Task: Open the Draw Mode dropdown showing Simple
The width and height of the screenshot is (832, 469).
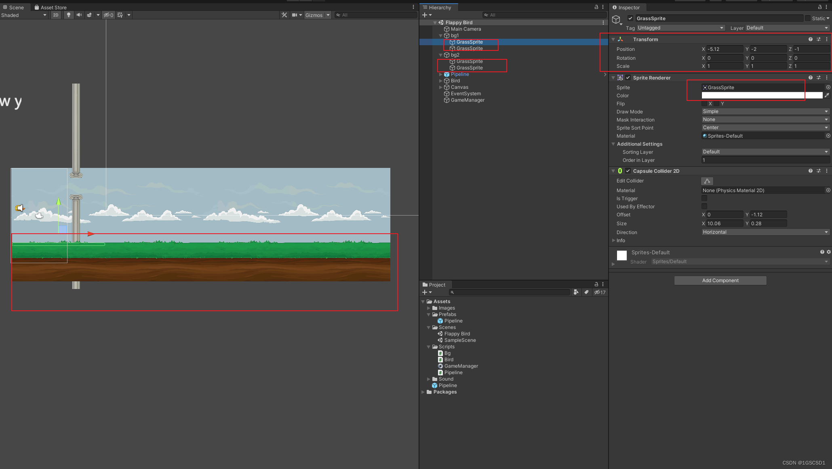Action: coord(765,111)
